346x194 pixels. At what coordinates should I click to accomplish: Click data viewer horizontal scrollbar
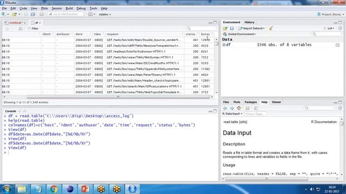118,97
